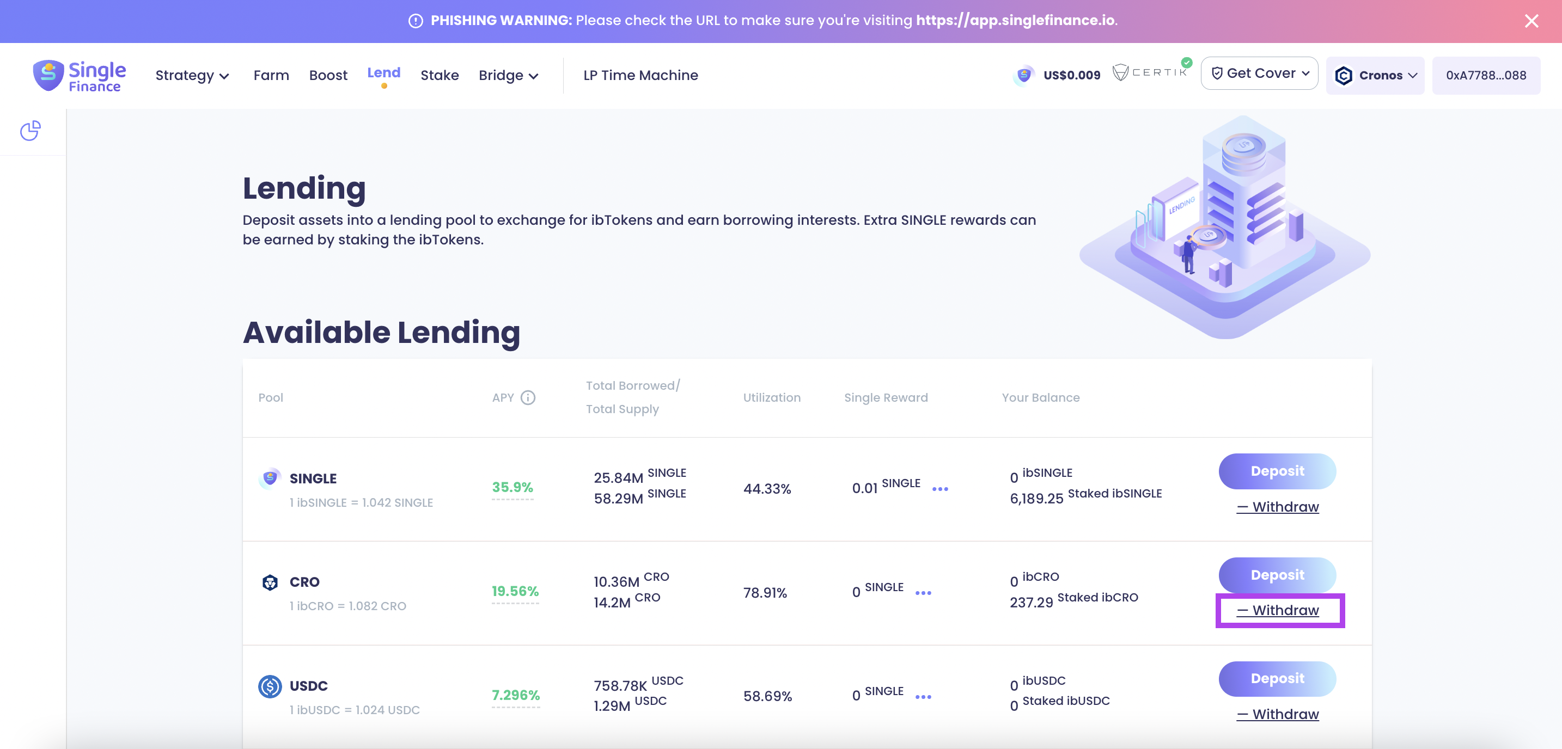
Task: Expand the Bridge menu
Action: (x=508, y=75)
